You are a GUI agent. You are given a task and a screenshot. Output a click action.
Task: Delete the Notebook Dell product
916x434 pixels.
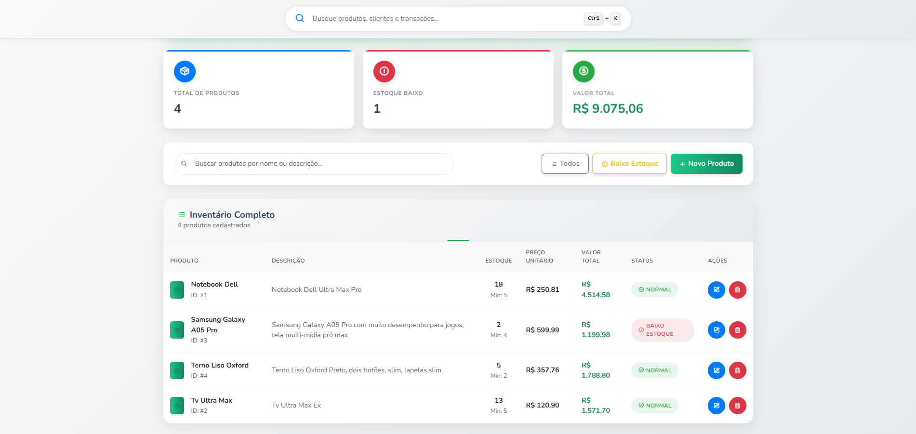(x=737, y=290)
